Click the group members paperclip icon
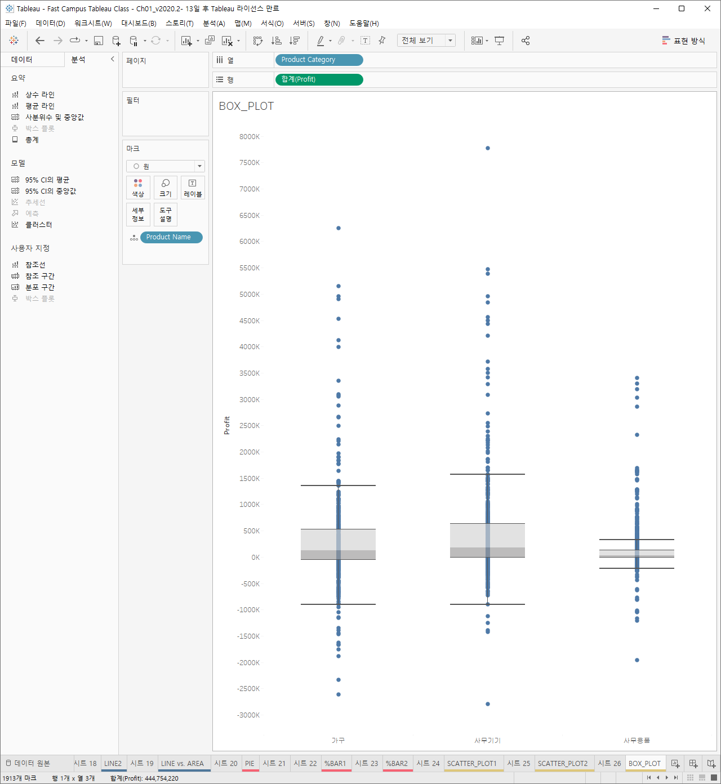Screen dimensions: 721x784 click(341, 41)
